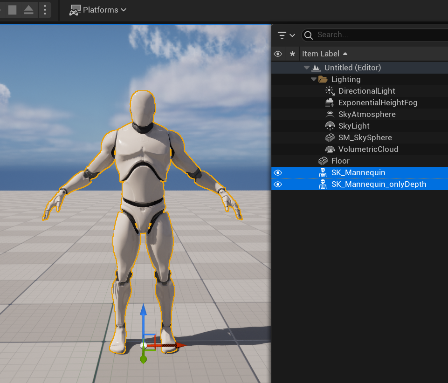The width and height of the screenshot is (448, 383).
Task: Select the SkyLight actor icon
Action: coord(330,126)
